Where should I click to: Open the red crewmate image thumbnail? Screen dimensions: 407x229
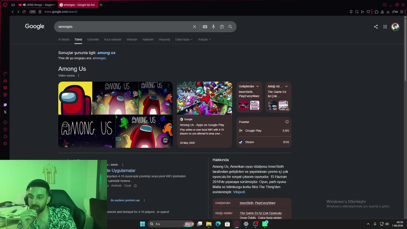click(x=75, y=98)
